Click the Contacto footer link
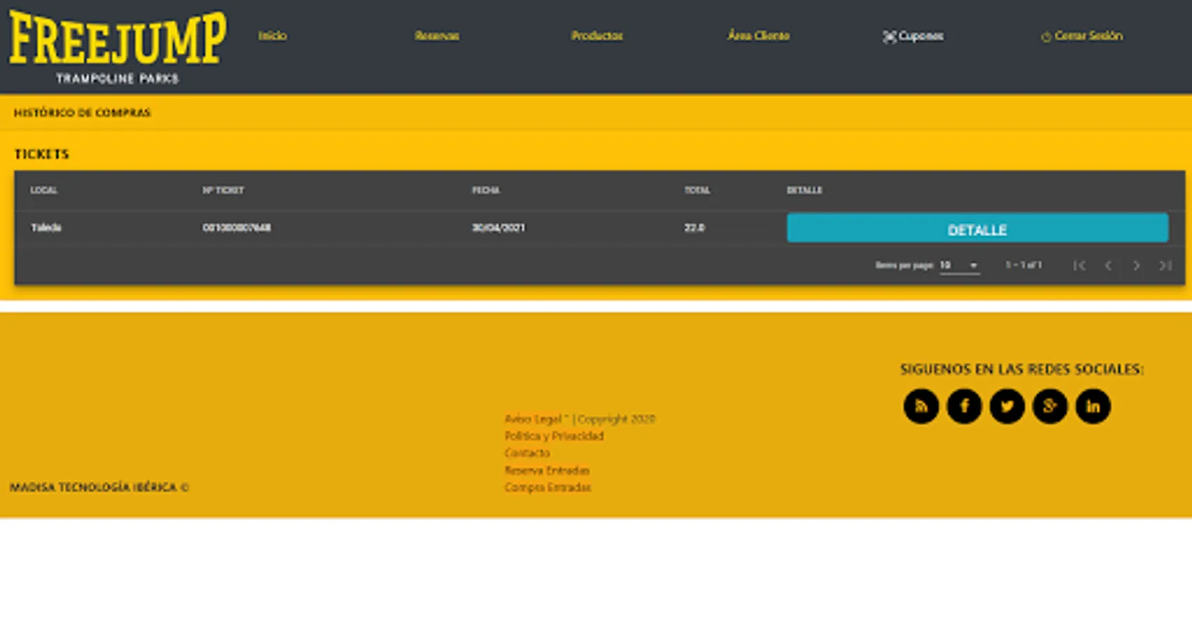 pyautogui.click(x=527, y=453)
